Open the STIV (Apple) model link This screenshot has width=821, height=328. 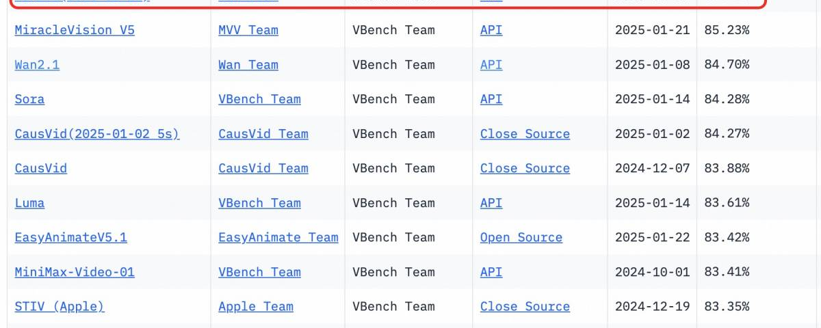point(60,306)
